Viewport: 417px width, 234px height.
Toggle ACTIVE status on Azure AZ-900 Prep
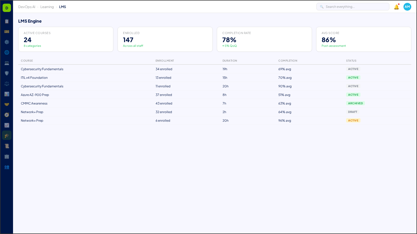(x=353, y=95)
